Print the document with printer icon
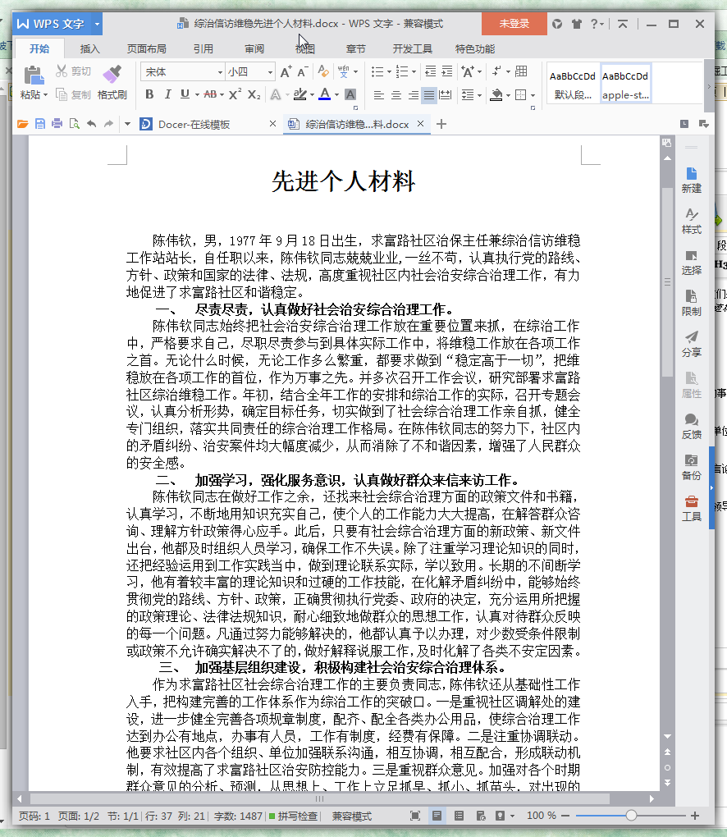This screenshot has height=837, width=727. [x=57, y=124]
